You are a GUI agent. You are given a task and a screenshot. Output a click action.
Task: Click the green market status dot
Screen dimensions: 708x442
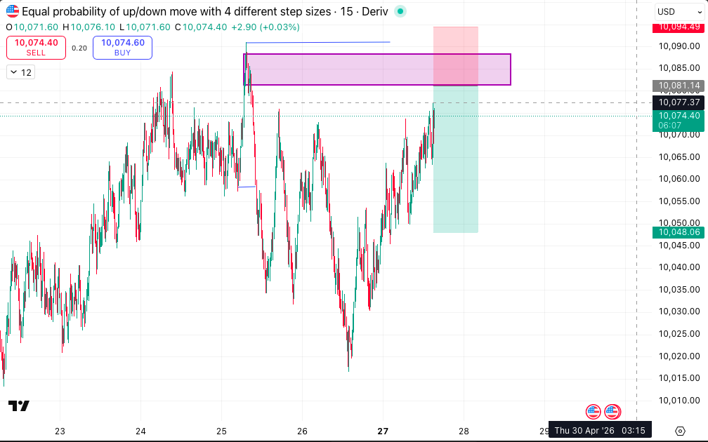click(x=400, y=12)
